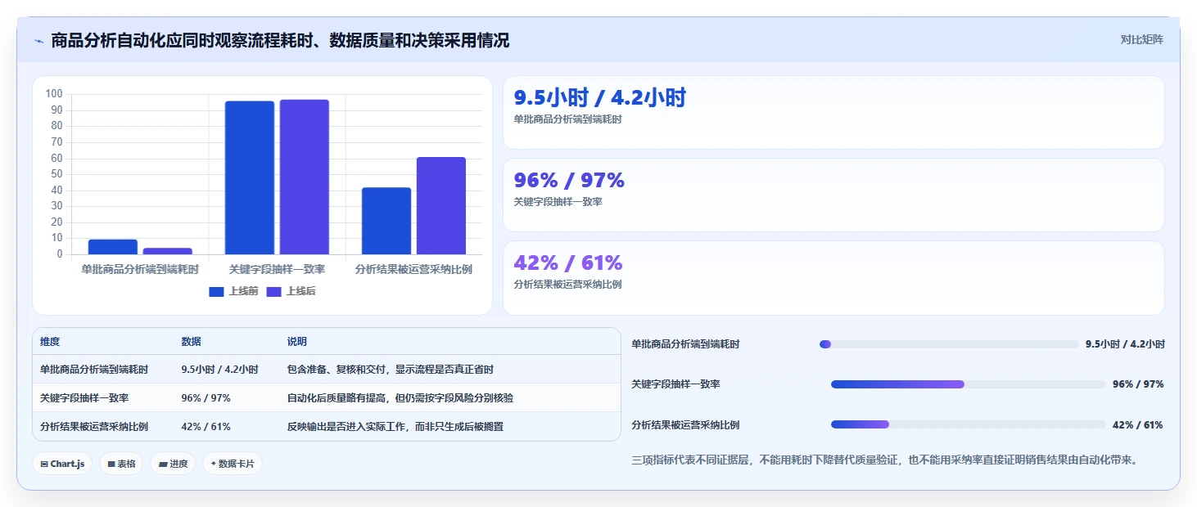The image size is (1197, 507).
Task: Click progress label 关键字段抽样一致率
Action: pyautogui.click(x=675, y=384)
